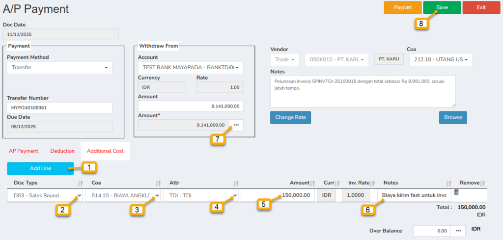Expand the Coa 212.10 - UTANG dropdown
Image resolution: width=503 pixels, height=240 pixels.
[x=441, y=59]
